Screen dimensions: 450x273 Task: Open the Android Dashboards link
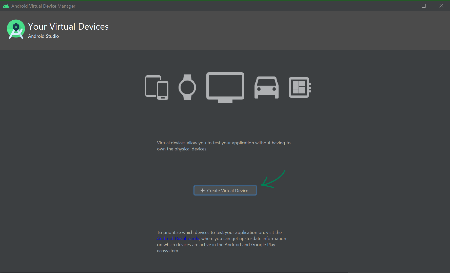pos(178,239)
